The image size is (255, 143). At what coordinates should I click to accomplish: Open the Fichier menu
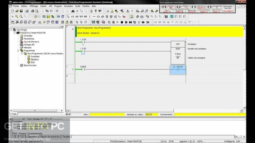[16, 6]
